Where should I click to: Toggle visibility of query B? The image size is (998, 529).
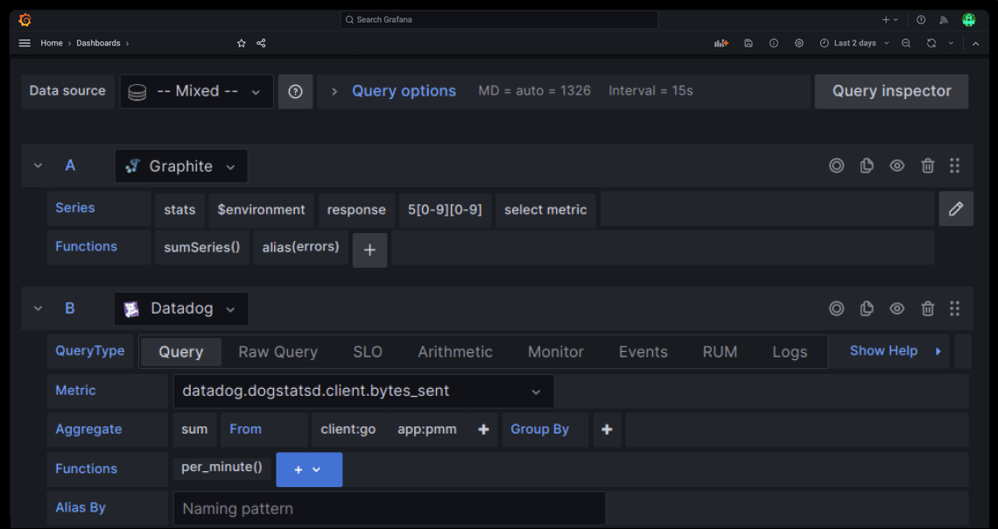[896, 308]
